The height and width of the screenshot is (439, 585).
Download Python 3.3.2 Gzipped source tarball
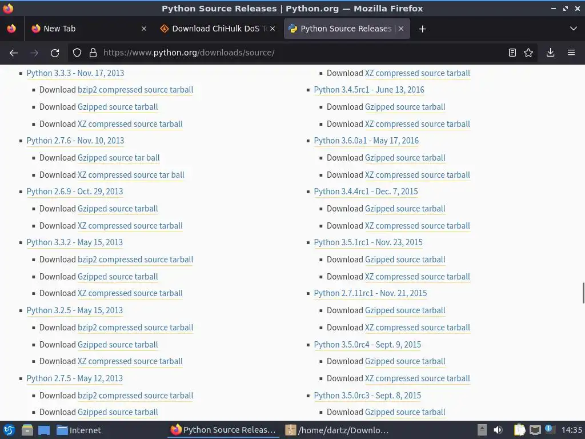tap(118, 277)
